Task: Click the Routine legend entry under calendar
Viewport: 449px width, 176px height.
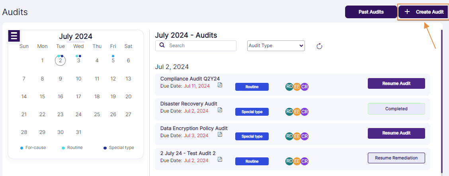Action: click(72, 148)
